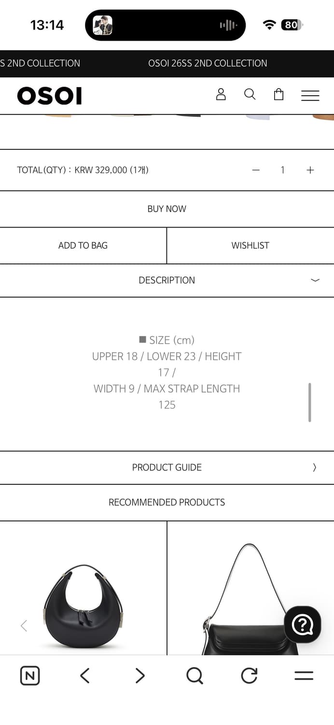Tap the Naver N home icon

pyautogui.click(x=30, y=675)
